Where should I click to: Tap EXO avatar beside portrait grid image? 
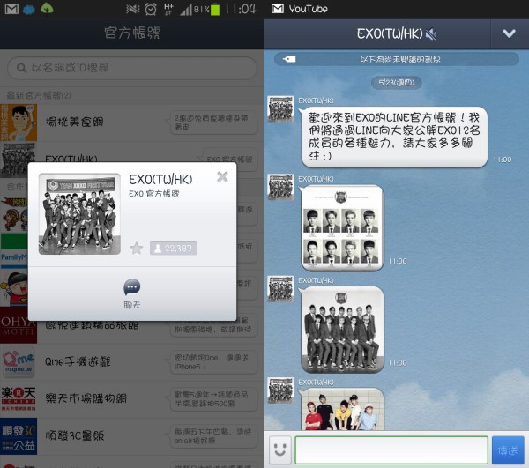280,187
